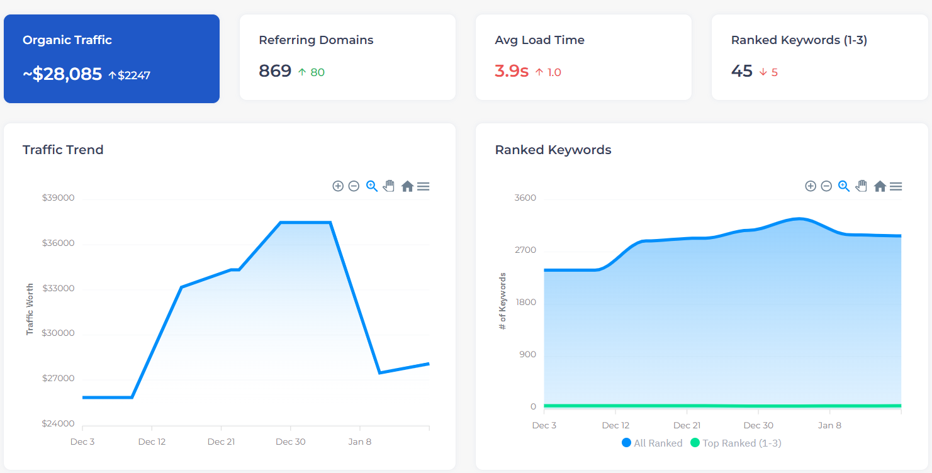The width and height of the screenshot is (932, 473).
Task: Click the Ranked Keywords chart title
Action: (553, 150)
